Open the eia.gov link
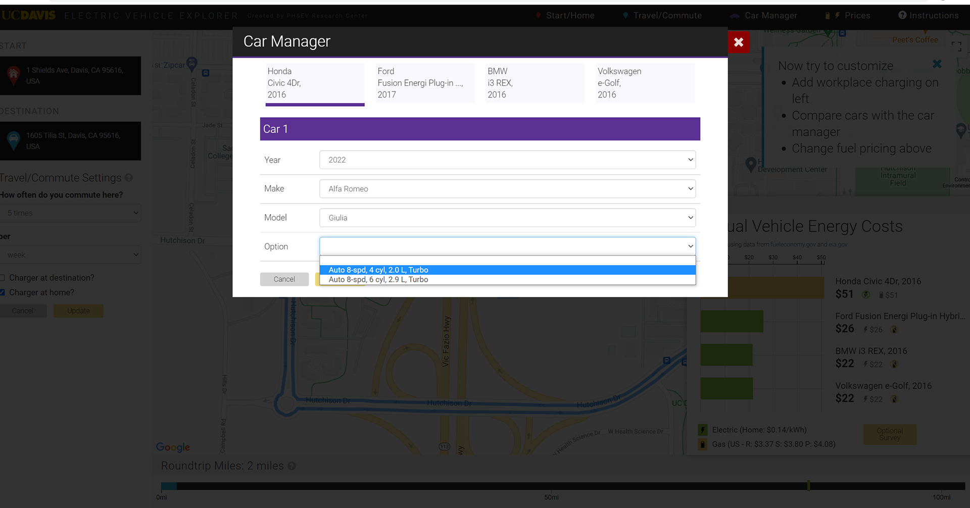This screenshot has height=508, width=970. click(x=838, y=244)
